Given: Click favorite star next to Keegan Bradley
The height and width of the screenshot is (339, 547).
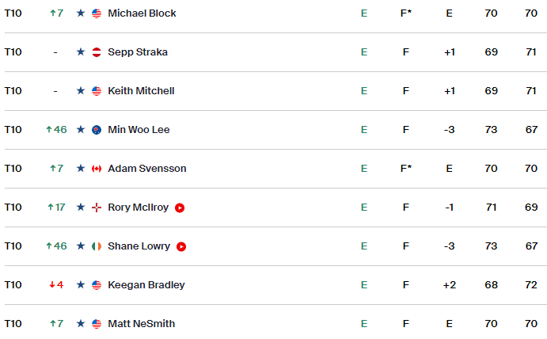Looking at the screenshot, I should [81, 285].
